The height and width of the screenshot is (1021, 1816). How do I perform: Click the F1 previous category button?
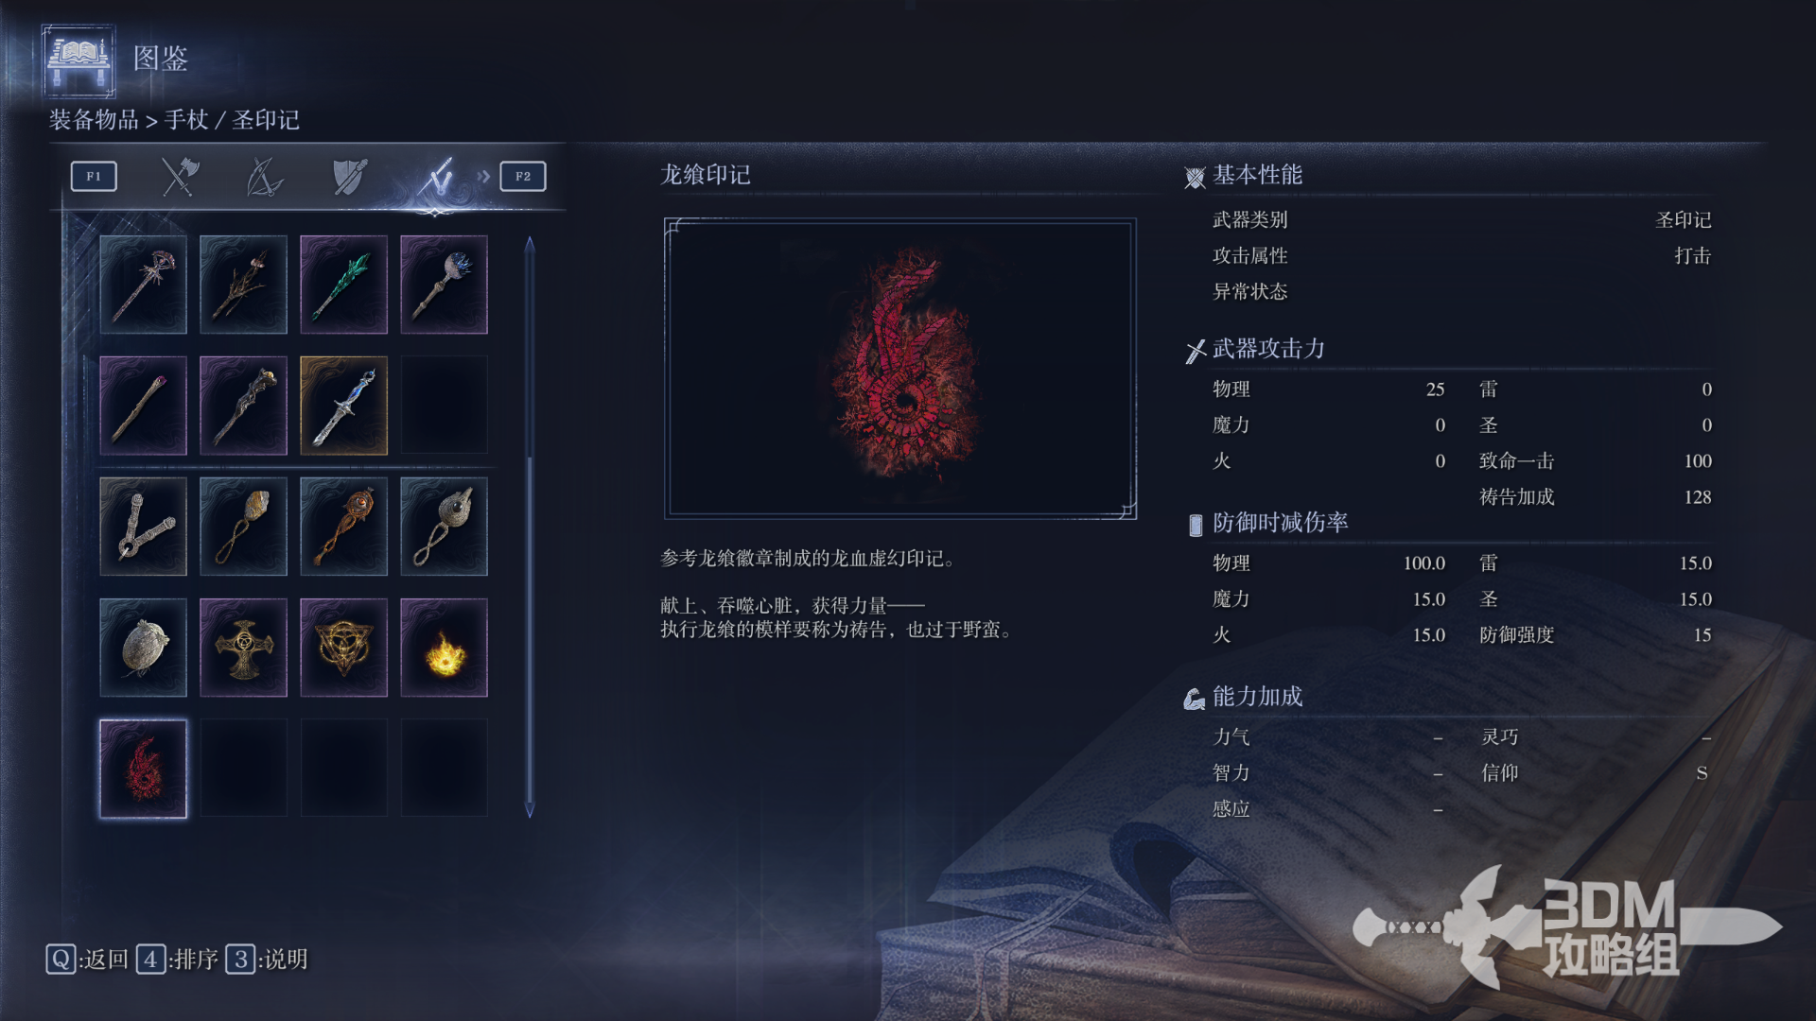94,177
